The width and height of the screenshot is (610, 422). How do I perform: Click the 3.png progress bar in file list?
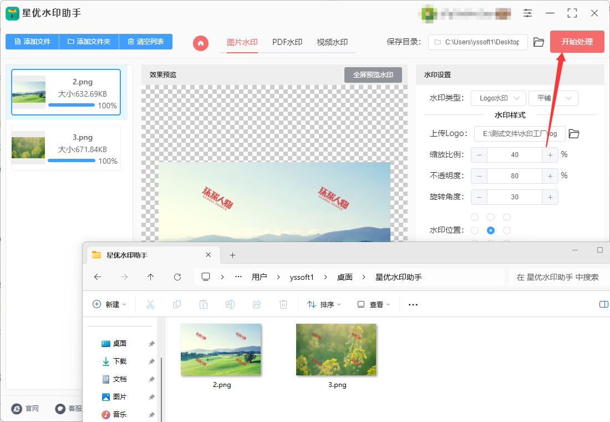[x=72, y=160]
